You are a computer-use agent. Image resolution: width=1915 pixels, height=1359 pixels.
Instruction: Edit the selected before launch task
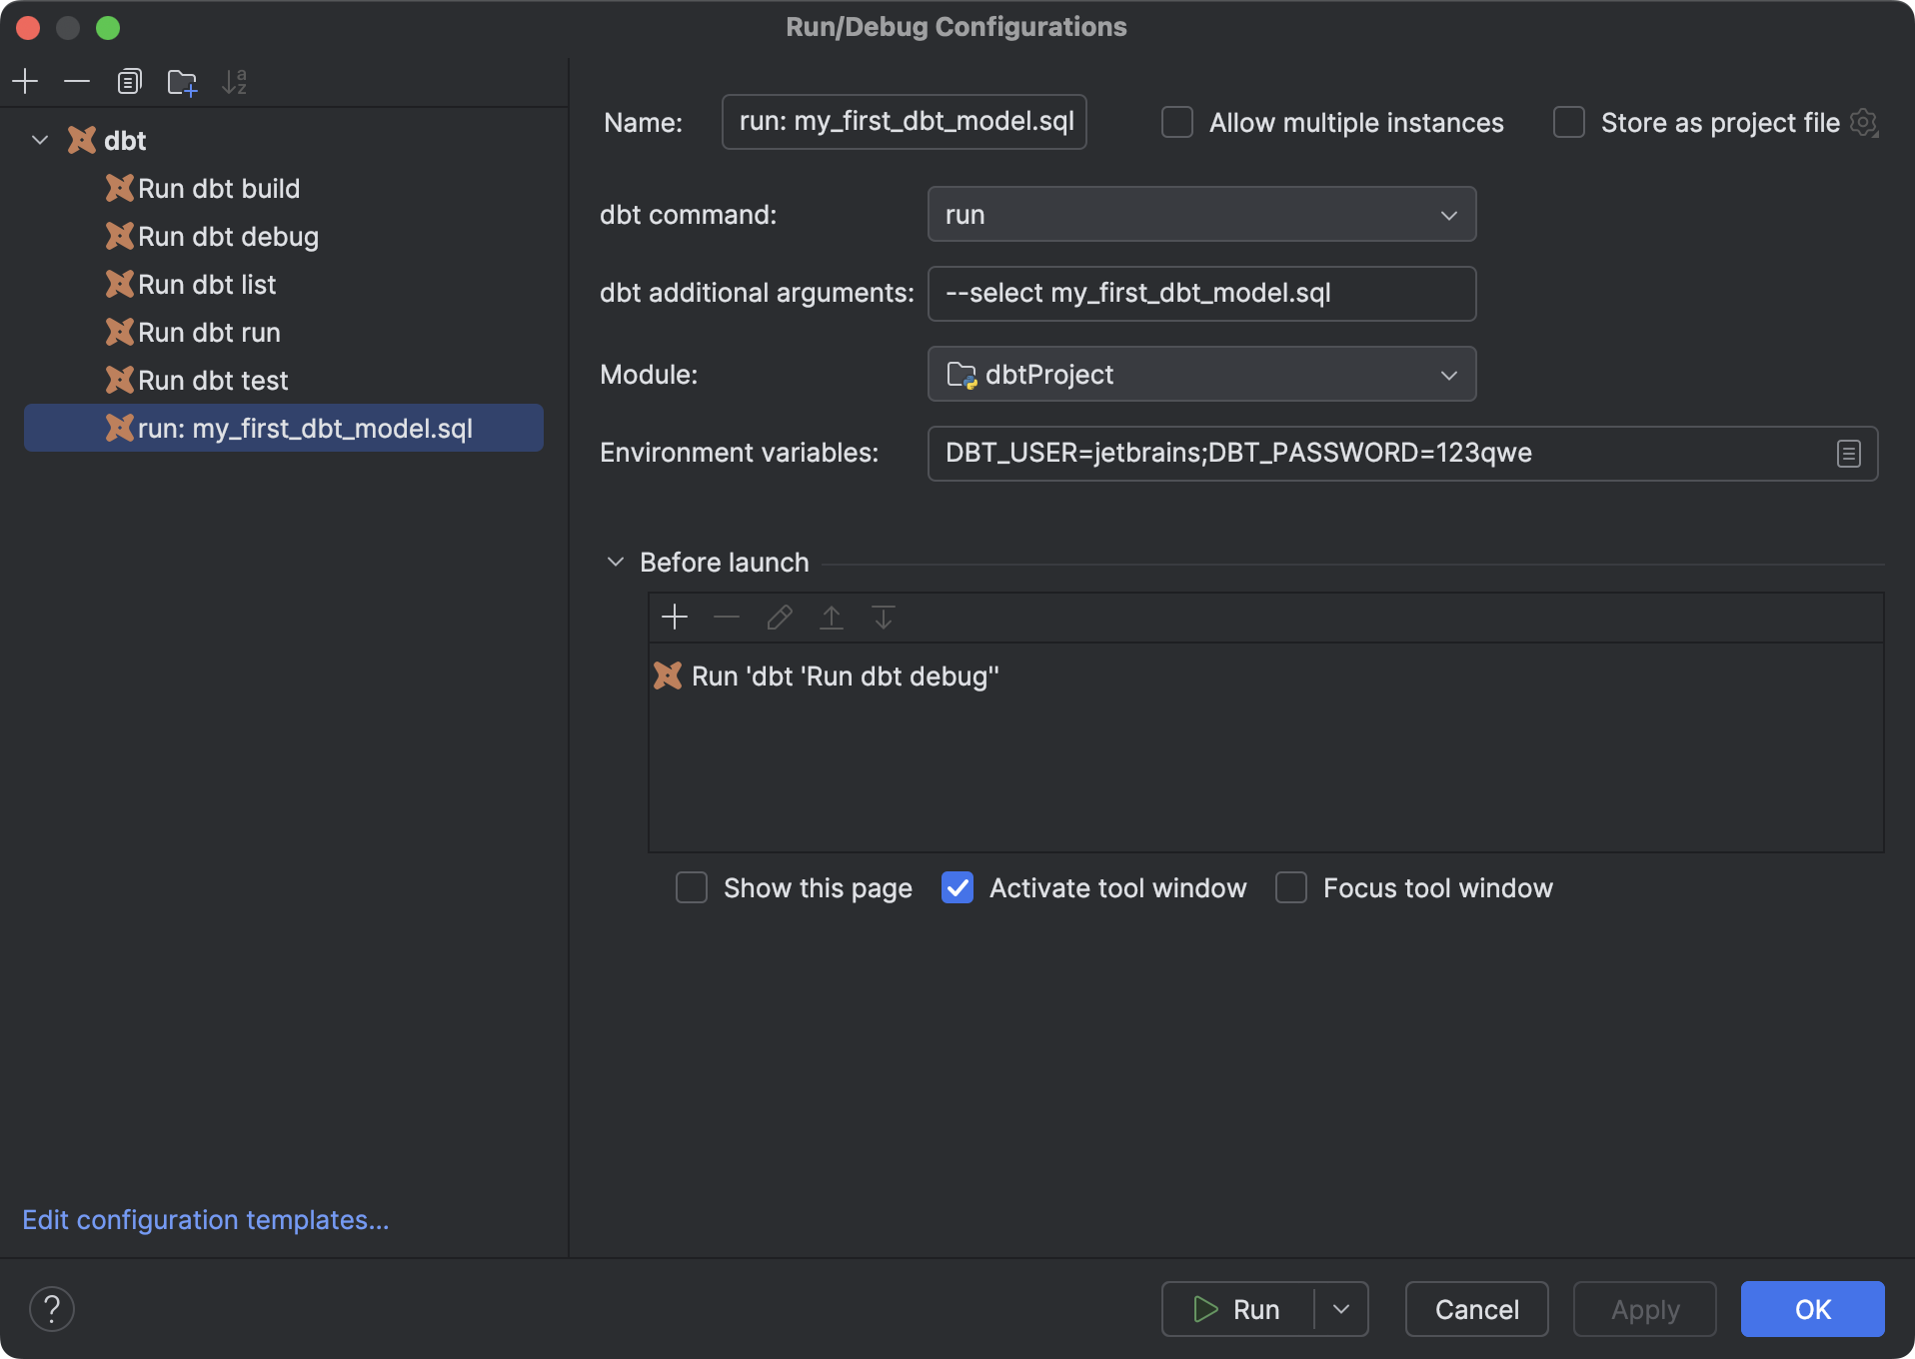[779, 618]
